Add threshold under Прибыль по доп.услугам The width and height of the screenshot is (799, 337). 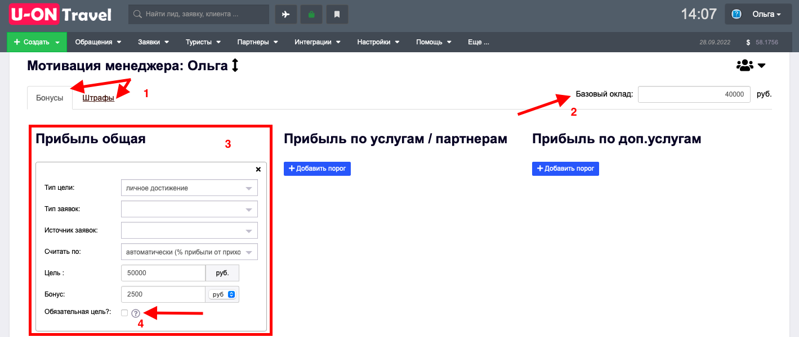[565, 168]
